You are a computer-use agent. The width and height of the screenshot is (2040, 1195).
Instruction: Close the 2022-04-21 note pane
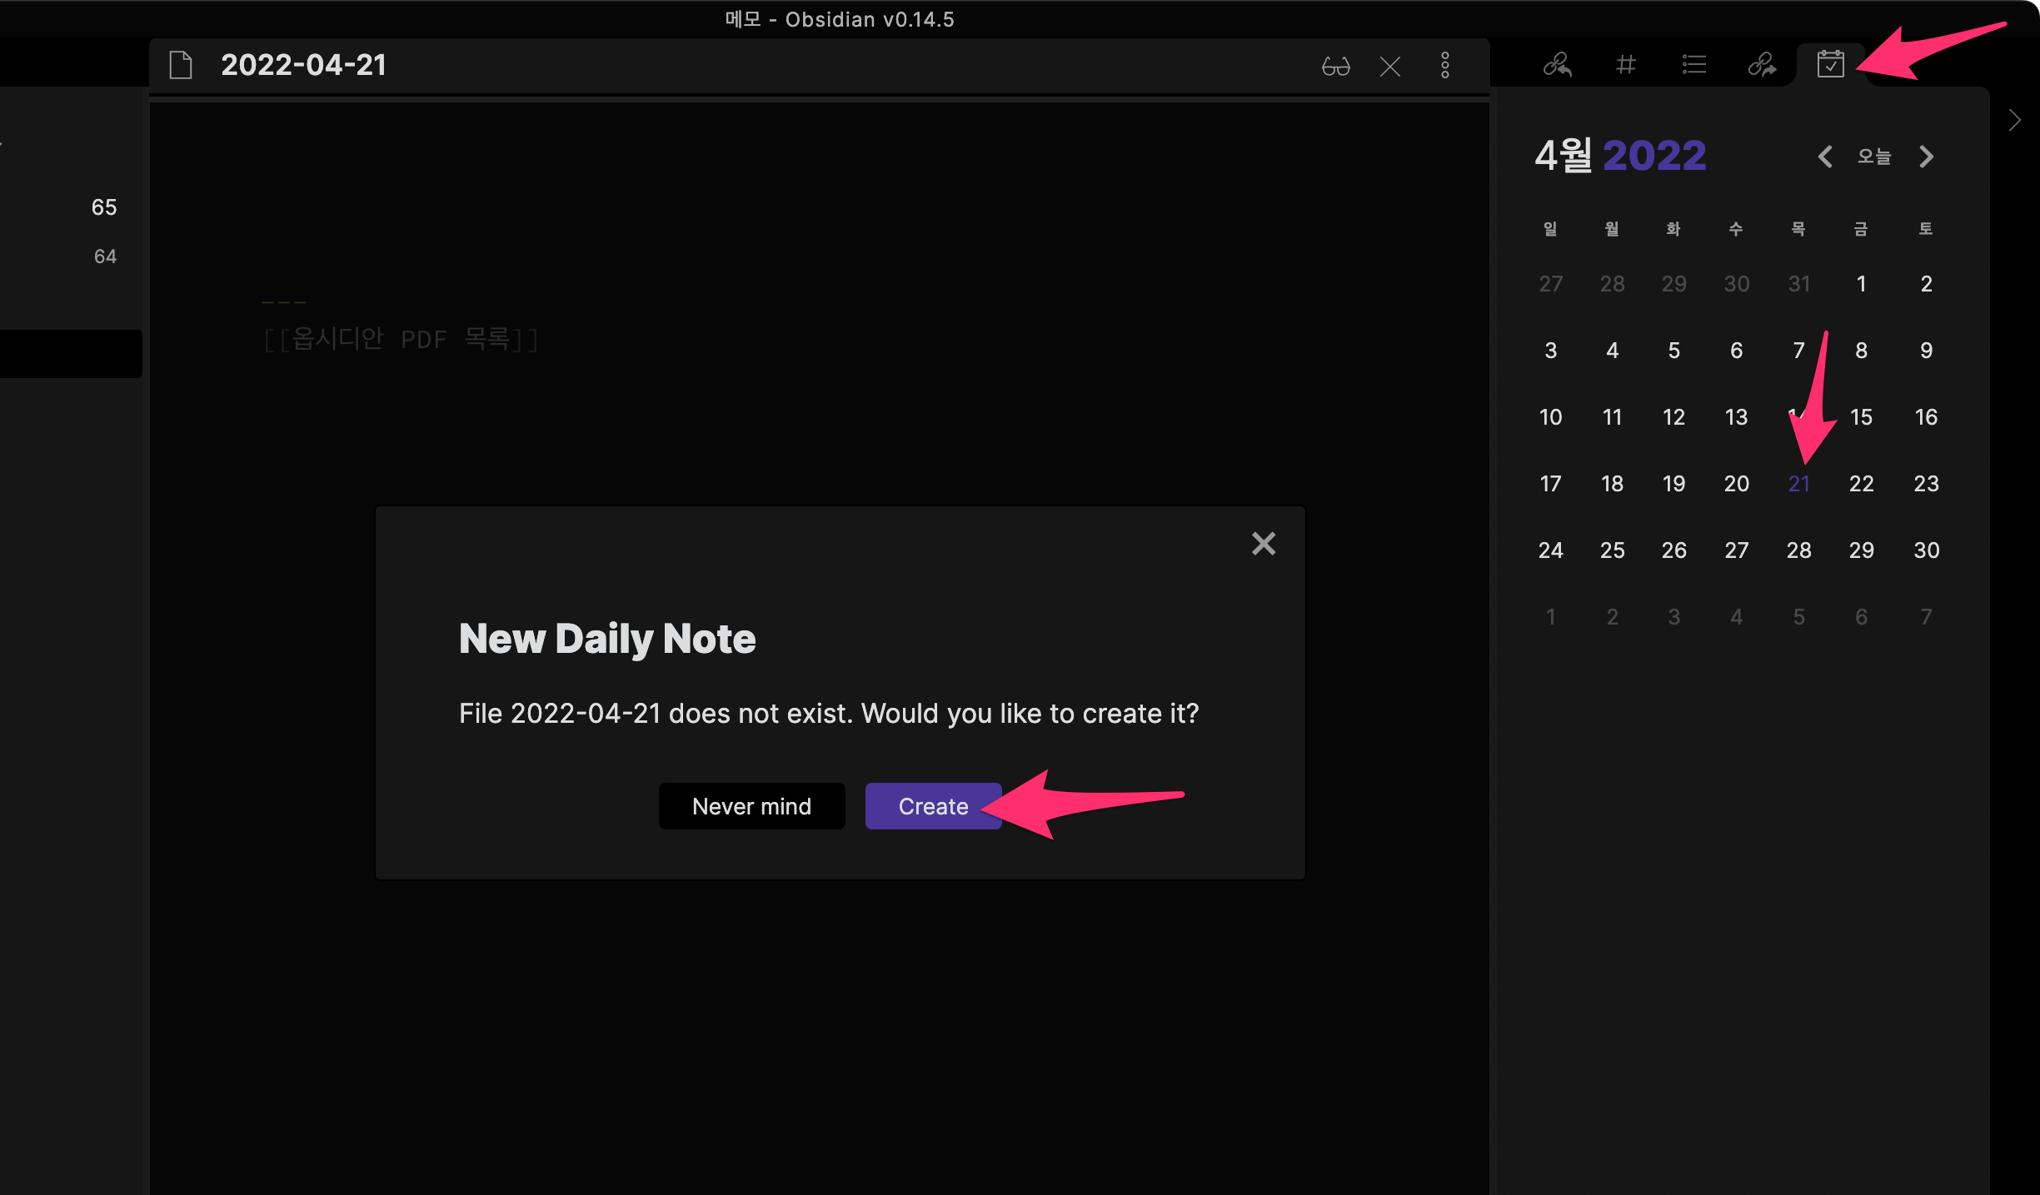click(x=1389, y=67)
